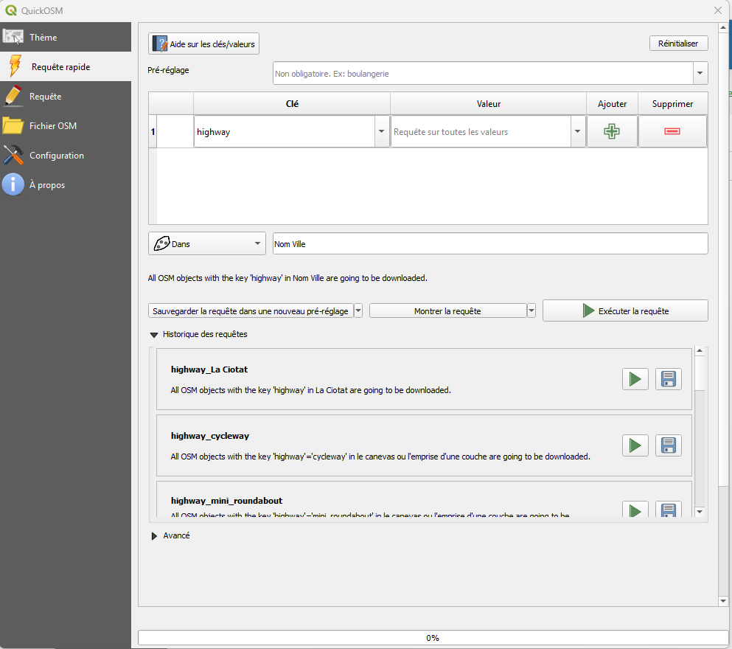Open the Clé dropdown arrow
Screen dimensions: 732x649
[x=381, y=132]
